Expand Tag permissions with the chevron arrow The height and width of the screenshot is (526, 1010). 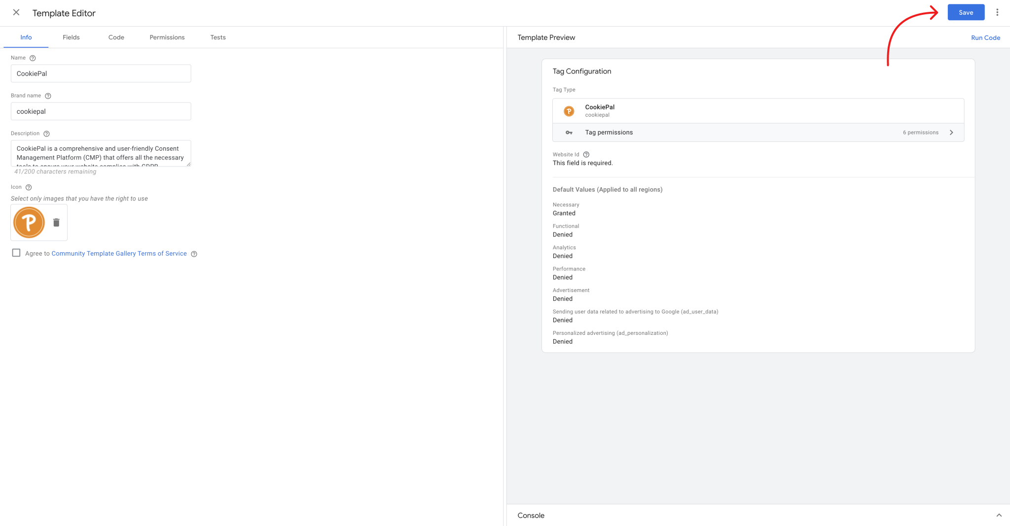[x=951, y=132]
